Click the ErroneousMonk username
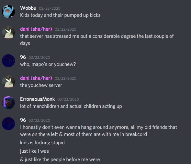 [38, 99]
